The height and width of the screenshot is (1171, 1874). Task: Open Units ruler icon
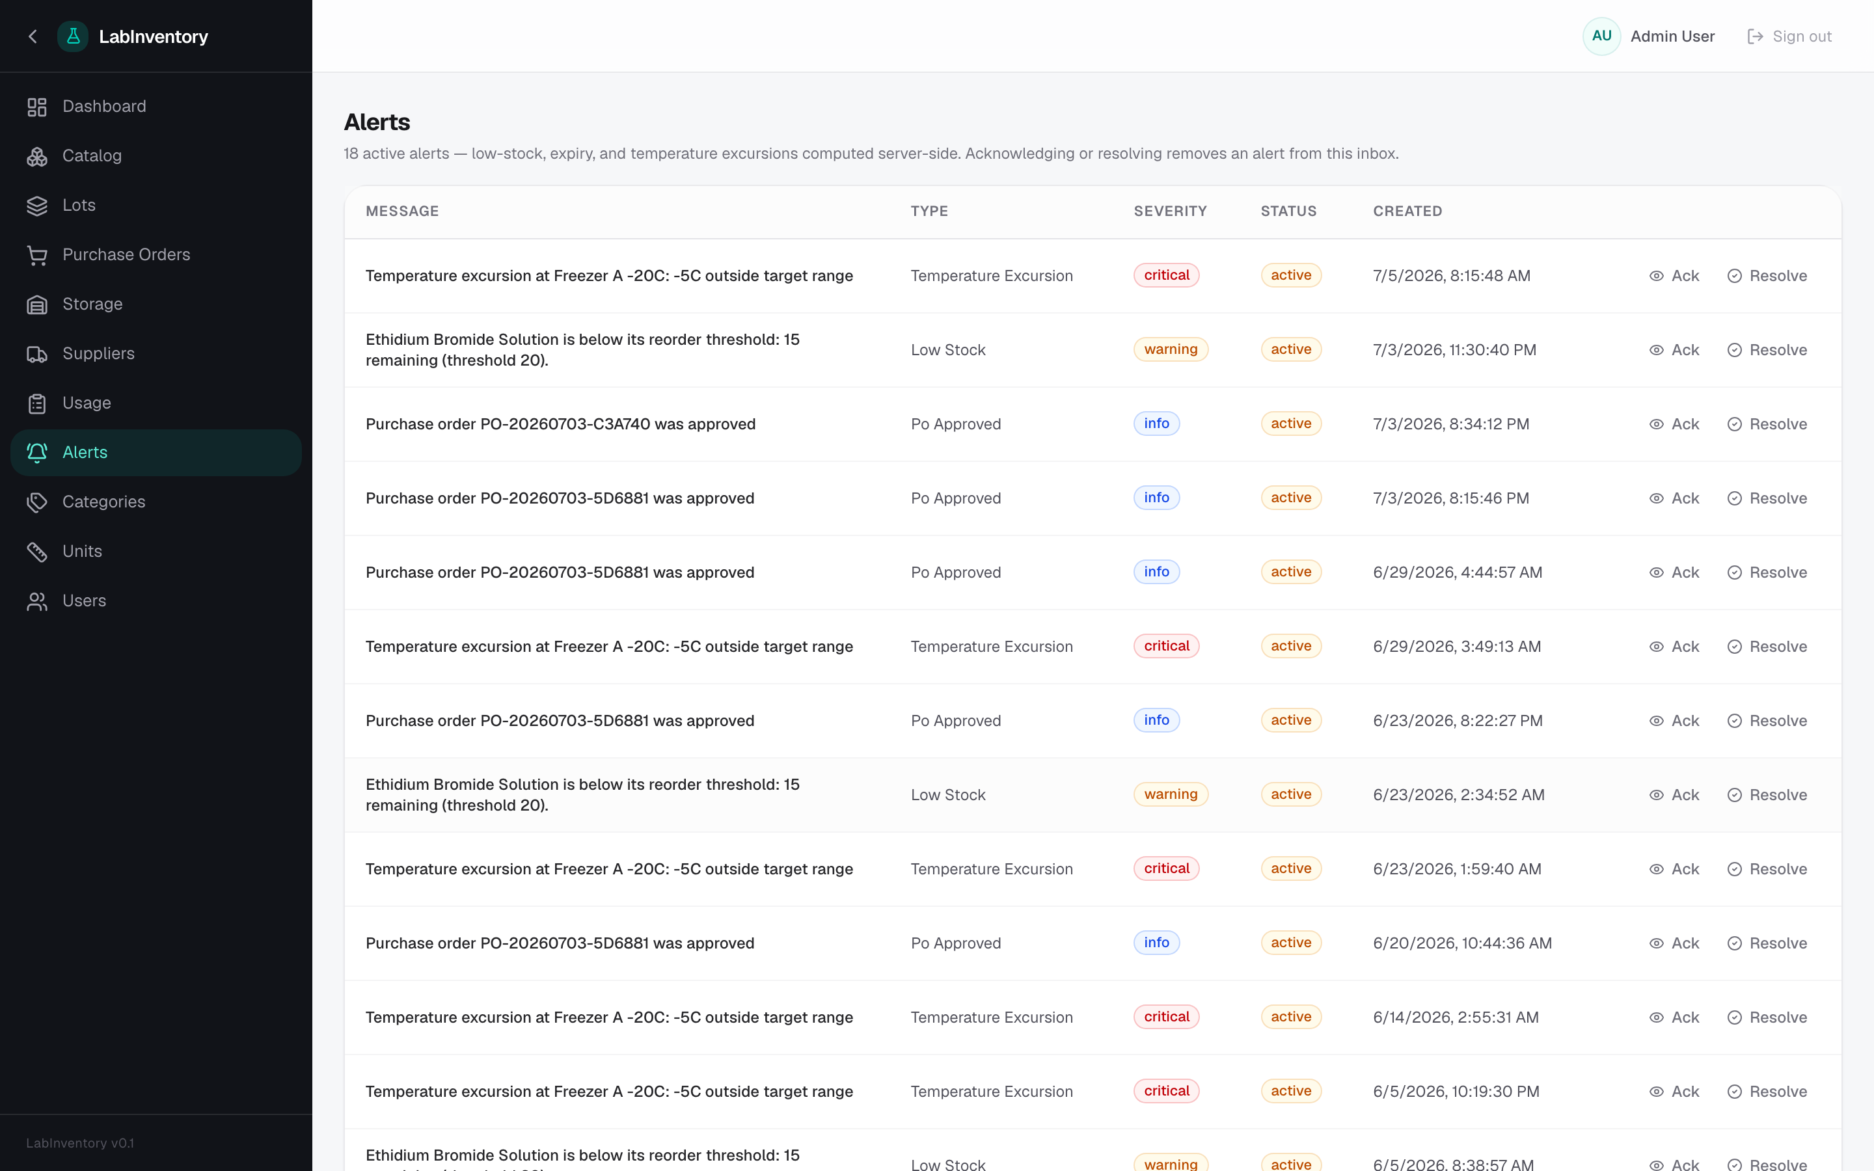[x=37, y=552]
